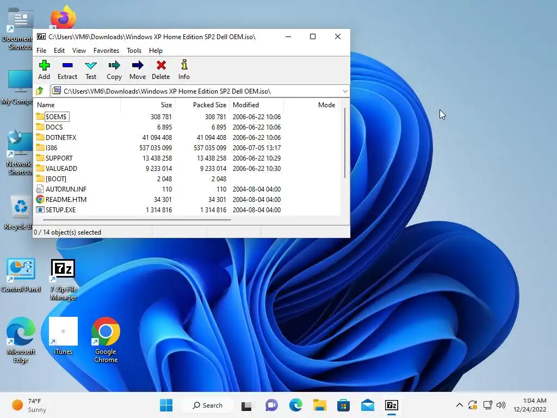
Task: Open the Edit menu
Action: pyautogui.click(x=59, y=51)
